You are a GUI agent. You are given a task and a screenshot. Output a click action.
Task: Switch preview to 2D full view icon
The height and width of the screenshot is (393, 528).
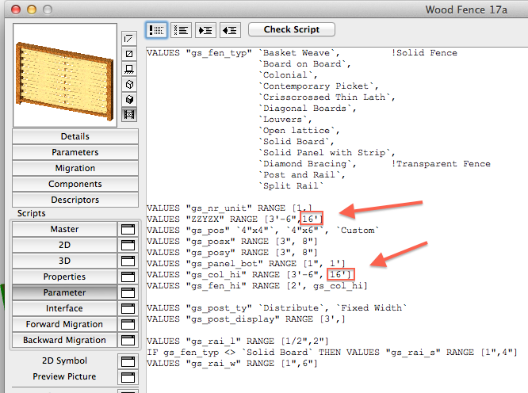tap(129, 54)
